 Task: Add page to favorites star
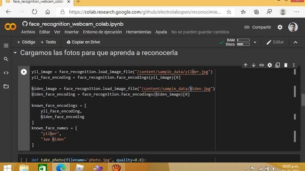click(229, 12)
